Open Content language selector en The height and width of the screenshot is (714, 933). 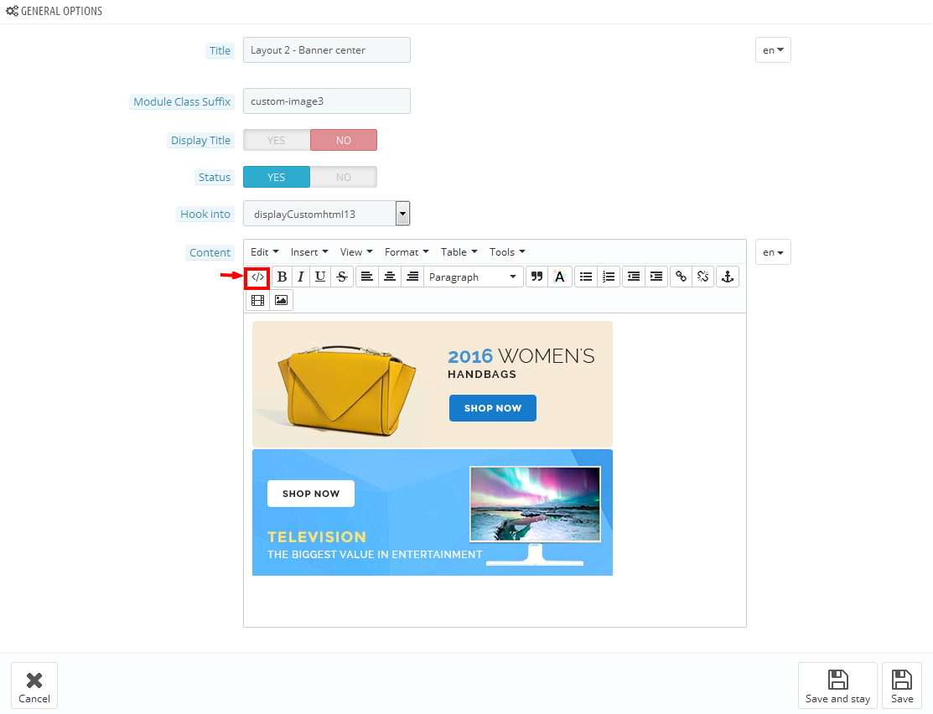pyautogui.click(x=773, y=252)
